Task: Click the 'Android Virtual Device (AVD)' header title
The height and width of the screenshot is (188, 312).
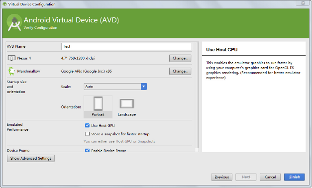Action: point(71,20)
